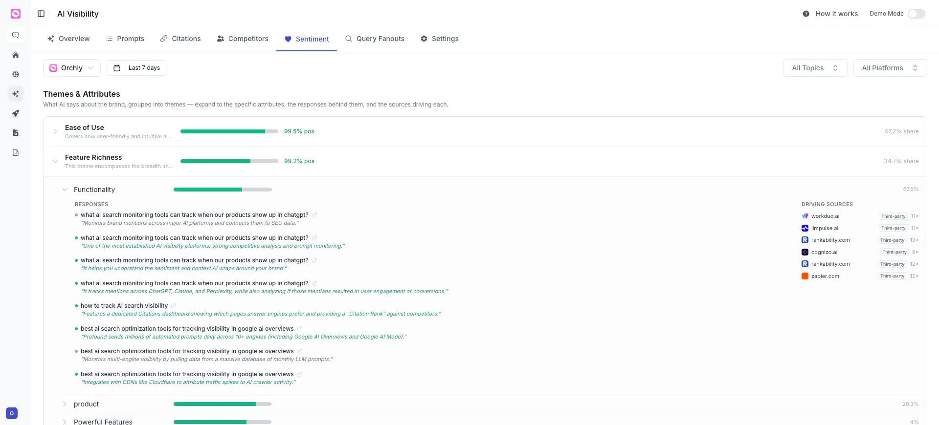Click the '20.3%' product share value
939x425 pixels.
pos(910,404)
